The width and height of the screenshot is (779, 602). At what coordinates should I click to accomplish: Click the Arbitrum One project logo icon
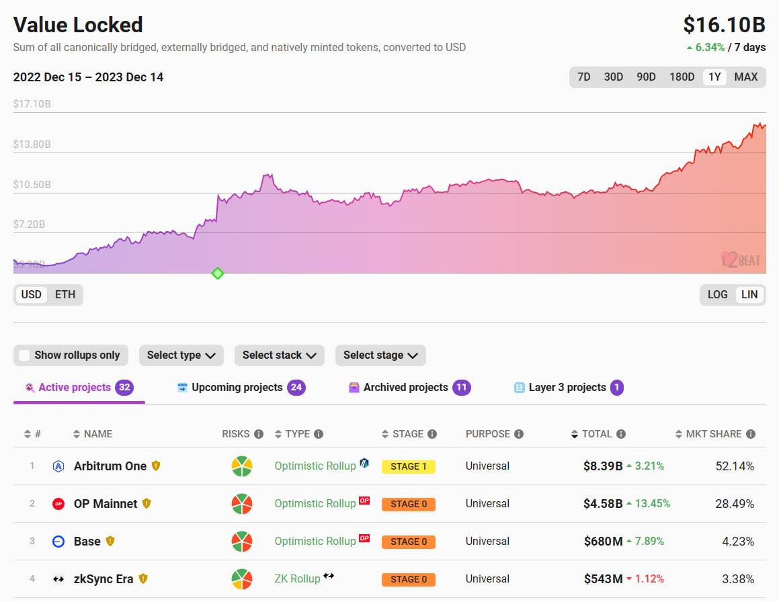point(58,466)
